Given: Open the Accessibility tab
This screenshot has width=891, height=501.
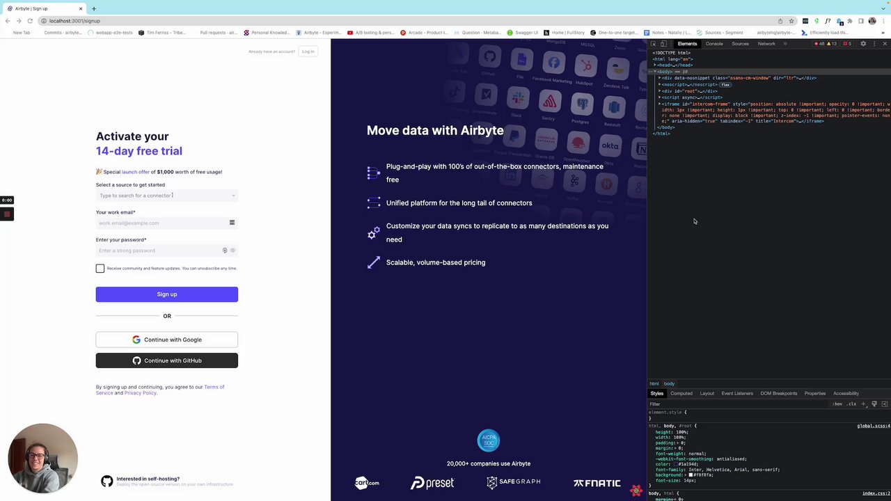Looking at the screenshot, I should tap(846, 394).
